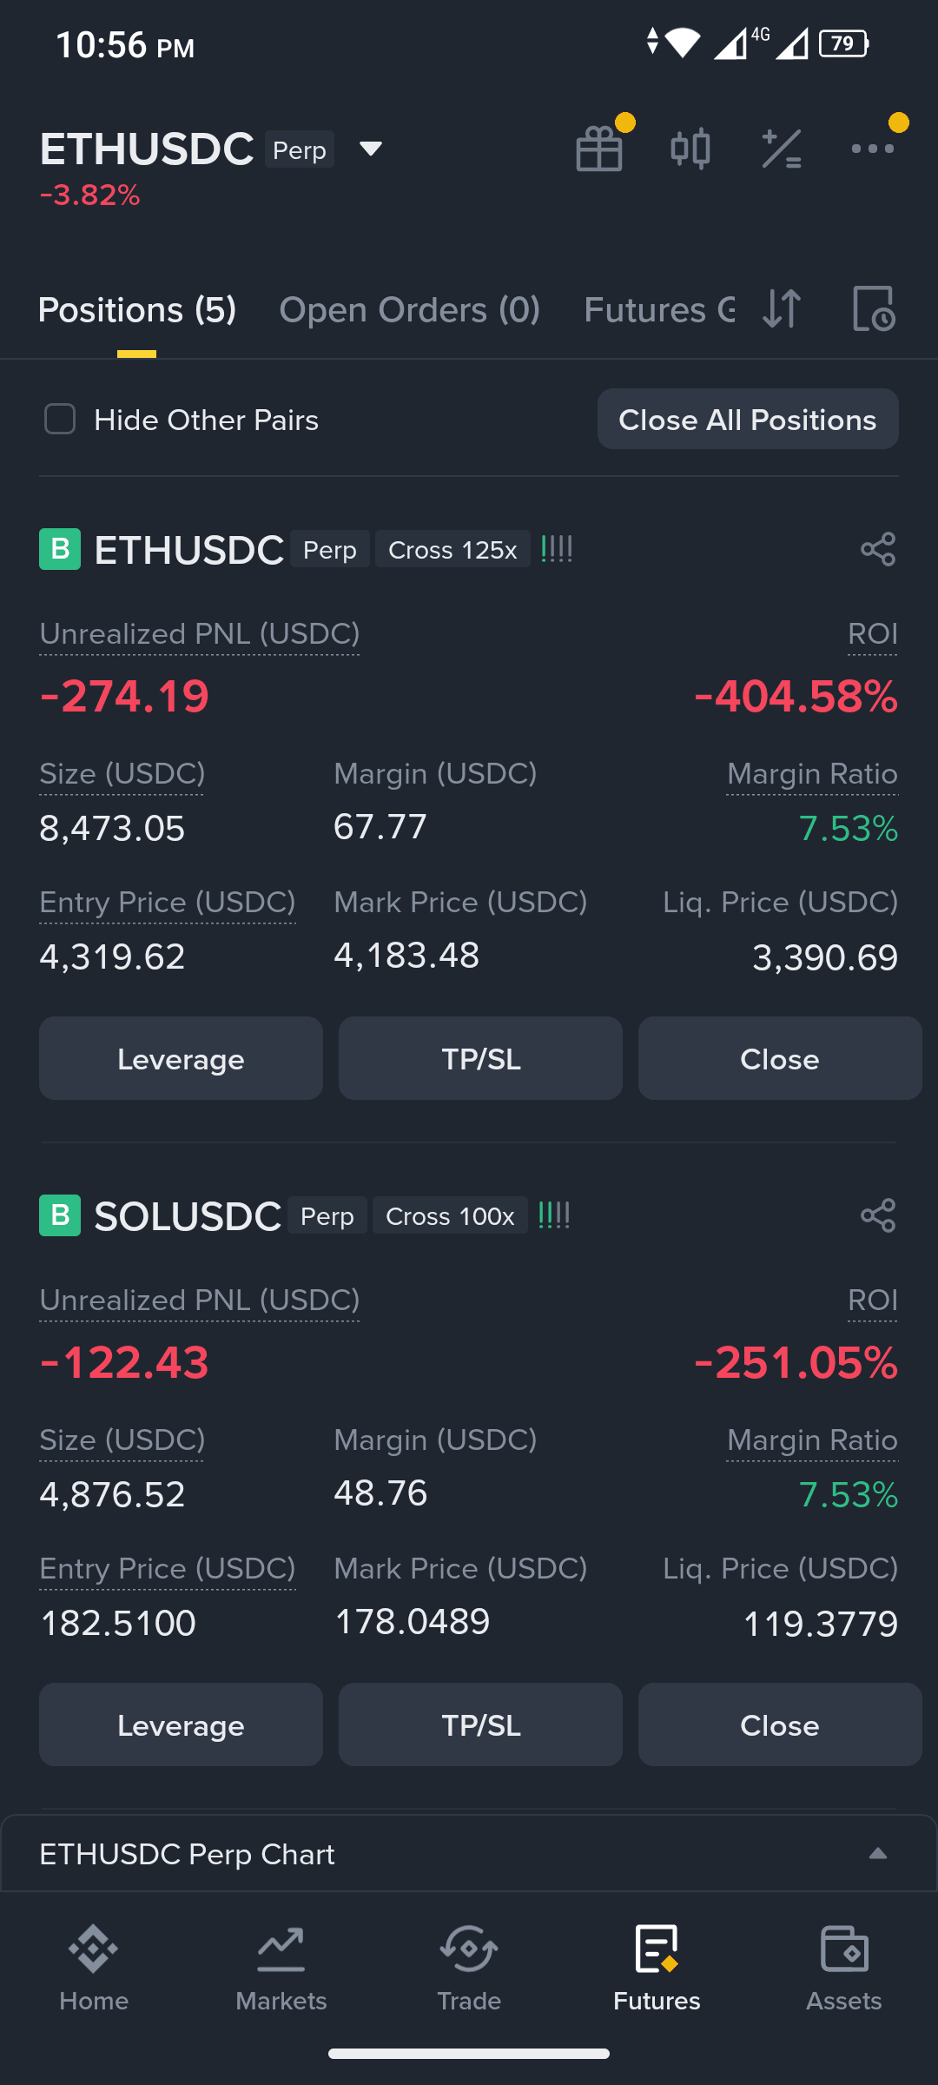
Task: Switch to Open Orders (0) tab
Action: tap(410, 310)
